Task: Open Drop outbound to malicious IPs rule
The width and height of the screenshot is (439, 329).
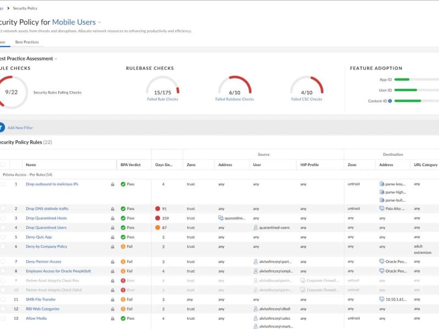Action: click(x=52, y=184)
